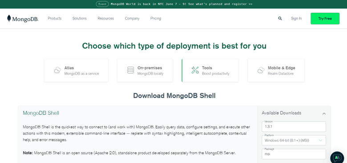Viewport: 347px width, 163px height.
Task: Open the Company menu
Action: click(132, 19)
